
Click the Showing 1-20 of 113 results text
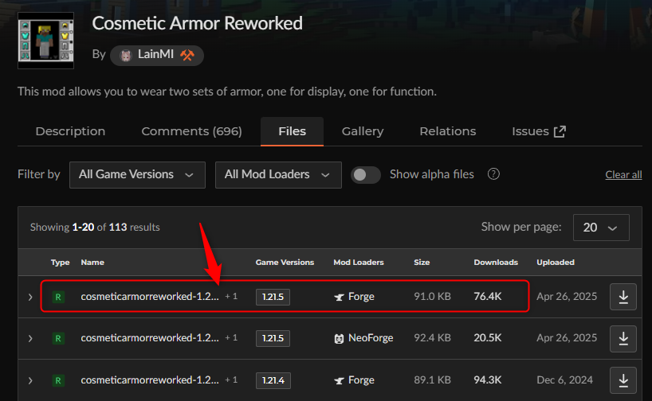click(x=95, y=227)
